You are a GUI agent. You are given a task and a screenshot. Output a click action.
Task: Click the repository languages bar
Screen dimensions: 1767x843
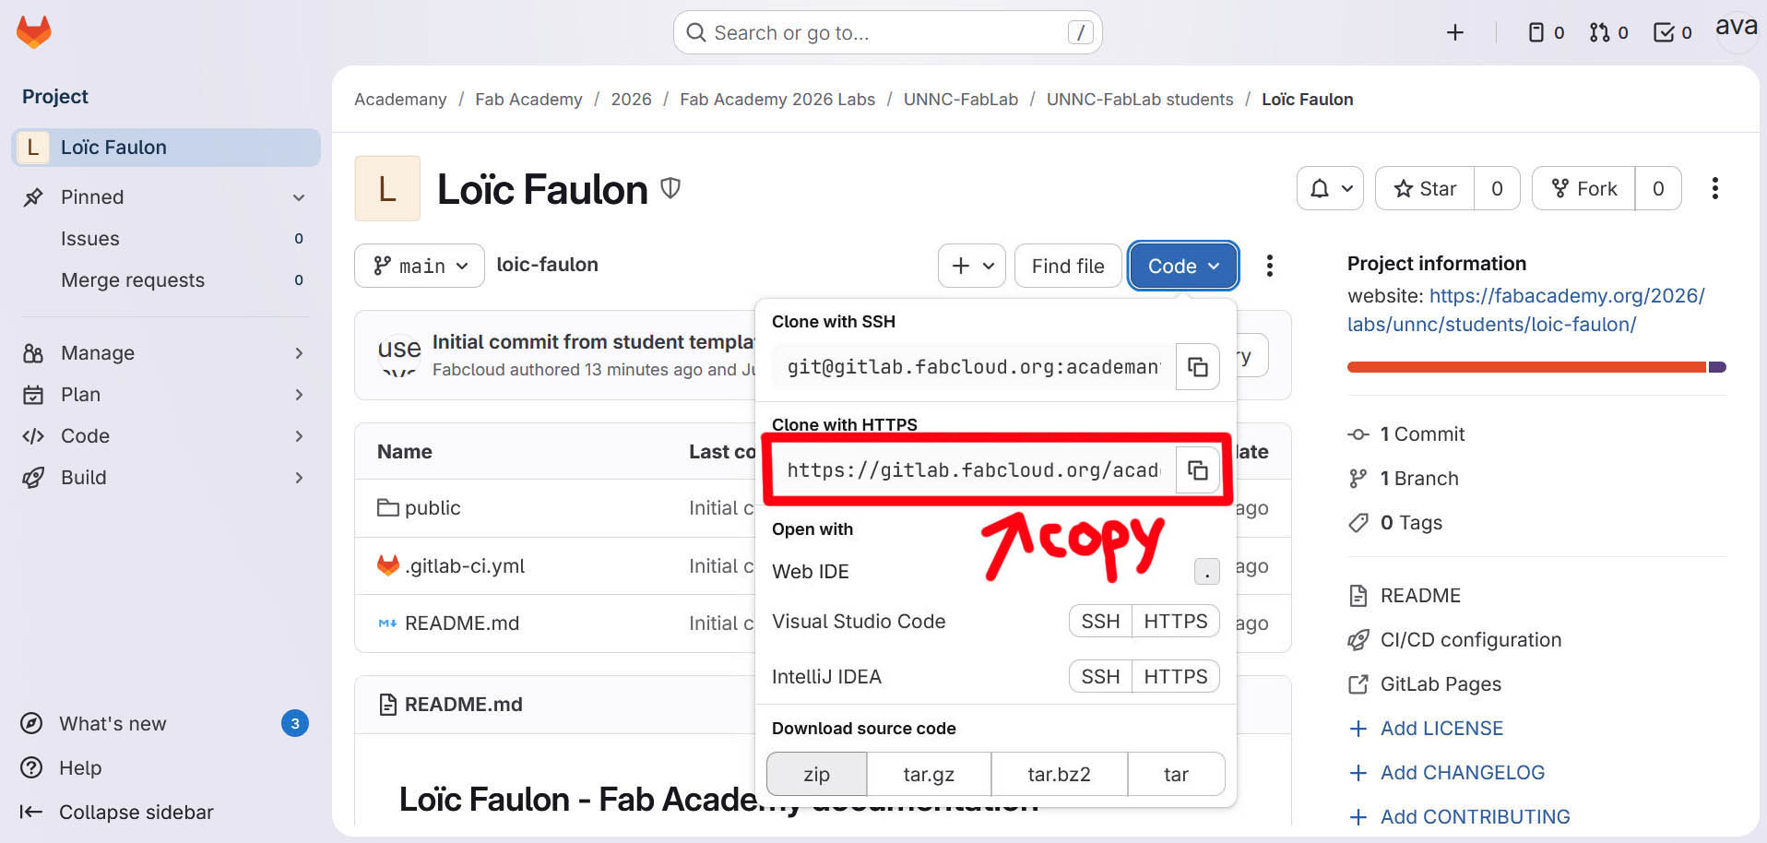click(1536, 367)
